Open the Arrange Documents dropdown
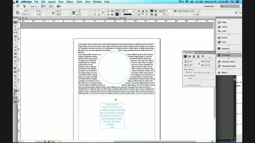The width and height of the screenshot is (255, 143). tap(59, 6)
